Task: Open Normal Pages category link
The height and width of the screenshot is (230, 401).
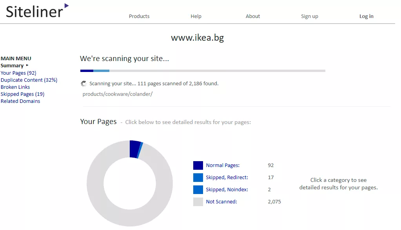Action: coord(223,165)
